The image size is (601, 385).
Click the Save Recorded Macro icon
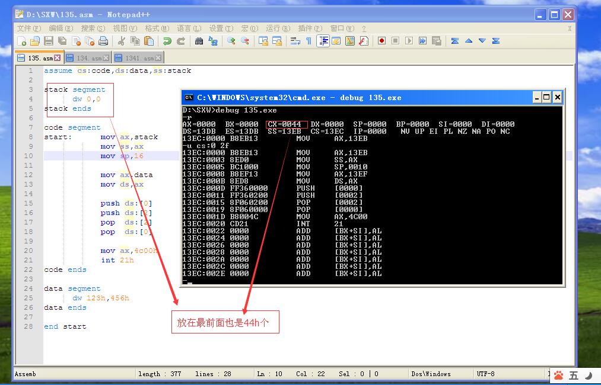click(436, 41)
